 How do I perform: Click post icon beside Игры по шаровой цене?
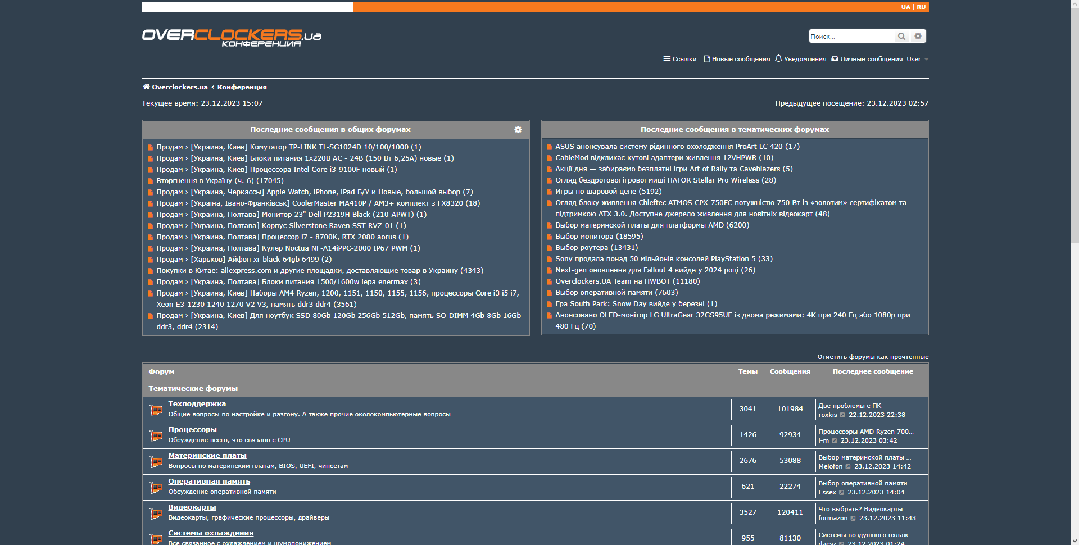tap(550, 192)
